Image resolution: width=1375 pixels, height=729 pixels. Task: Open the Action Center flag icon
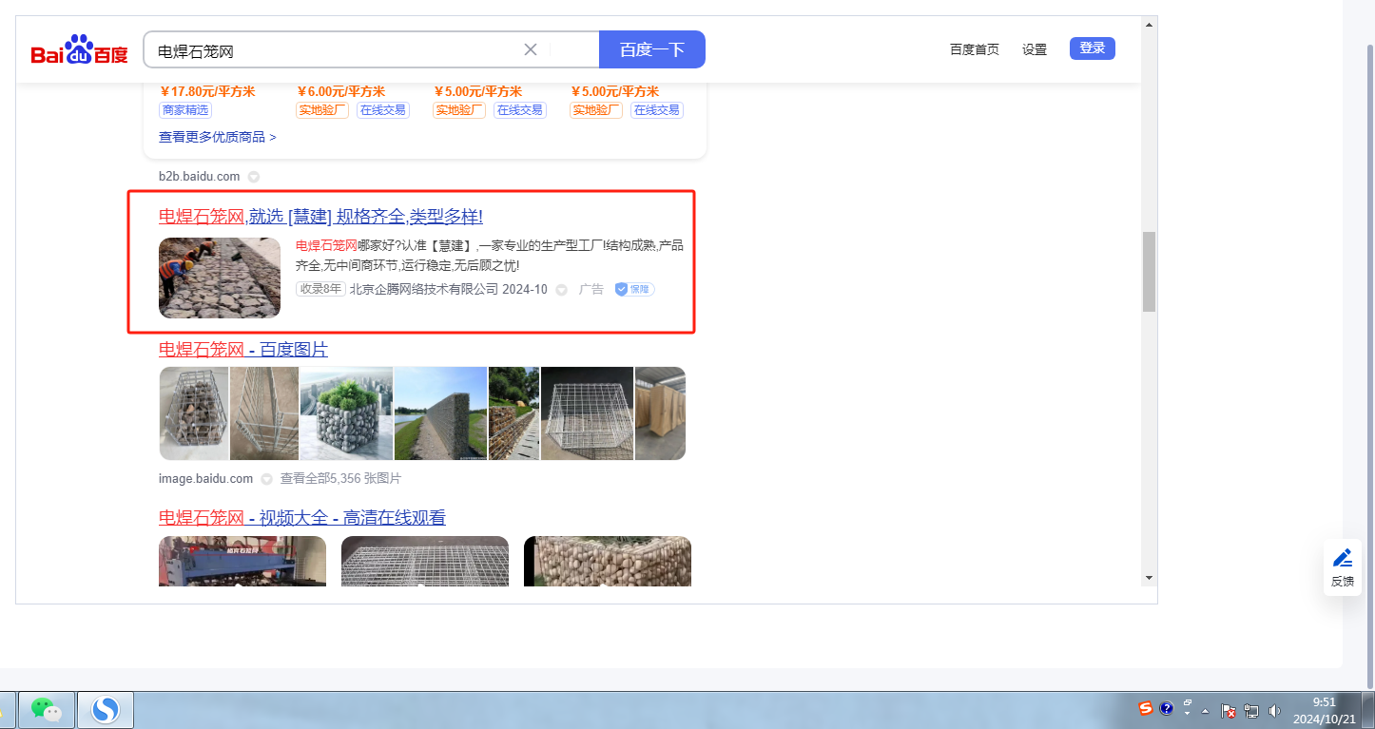click(1229, 710)
